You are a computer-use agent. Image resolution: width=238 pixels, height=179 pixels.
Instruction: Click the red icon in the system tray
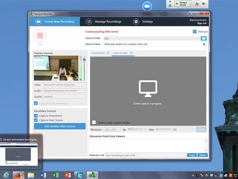pyautogui.click(x=197, y=176)
